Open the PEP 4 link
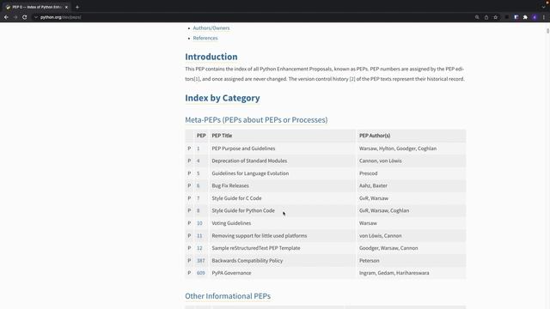 (199, 161)
